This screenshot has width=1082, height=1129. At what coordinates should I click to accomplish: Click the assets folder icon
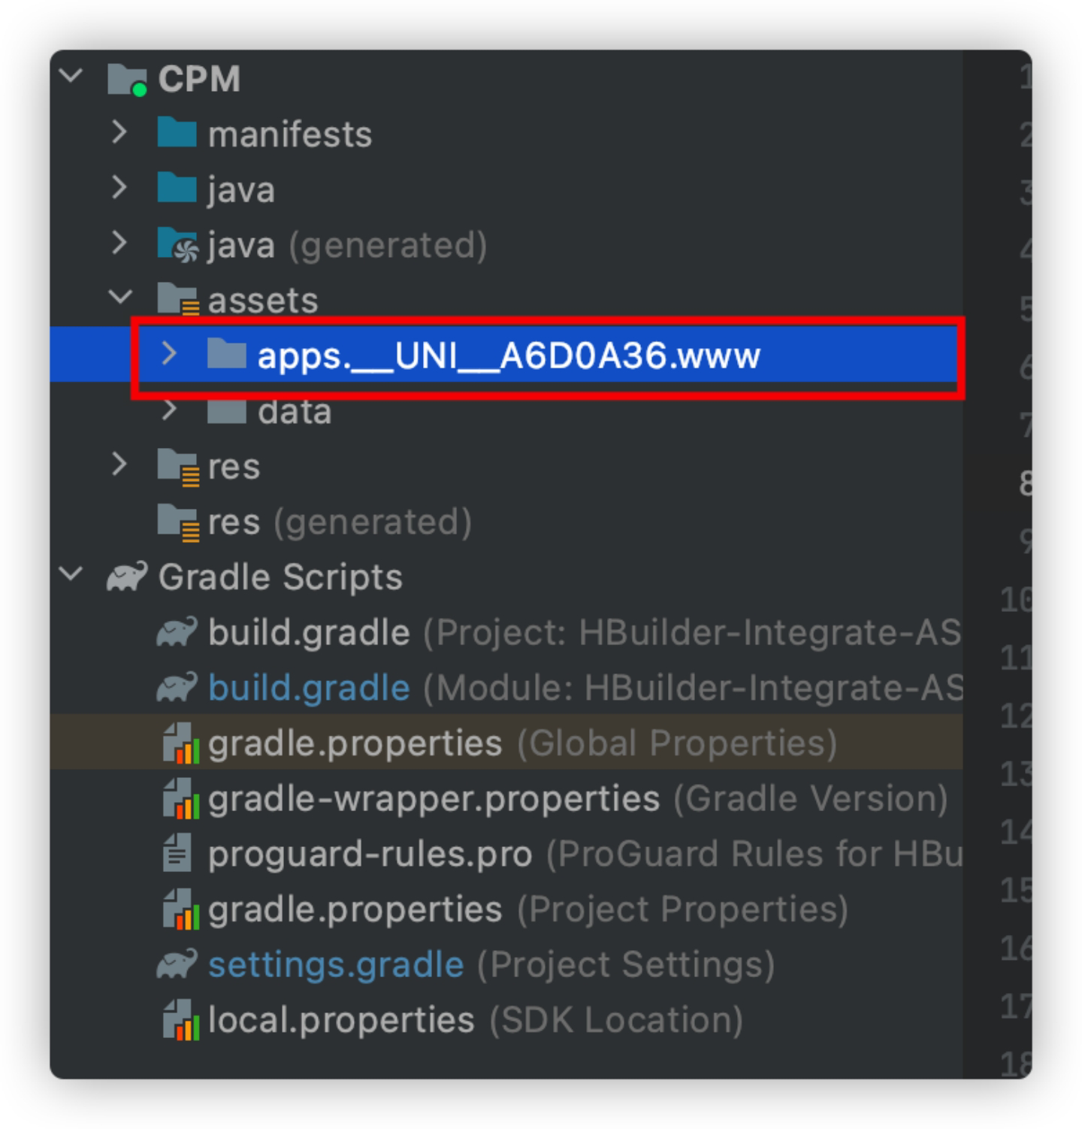pyautogui.click(x=178, y=300)
